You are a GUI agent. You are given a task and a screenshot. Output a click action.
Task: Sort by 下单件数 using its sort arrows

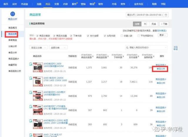pos(123,56)
